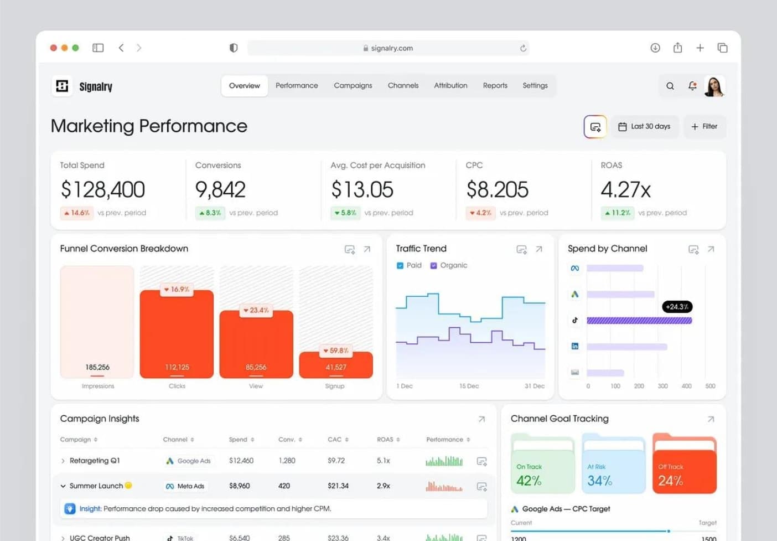Screen dimensions: 777x541
Task: Collapse the Summer Launch campaign row
Action: (63, 486)
